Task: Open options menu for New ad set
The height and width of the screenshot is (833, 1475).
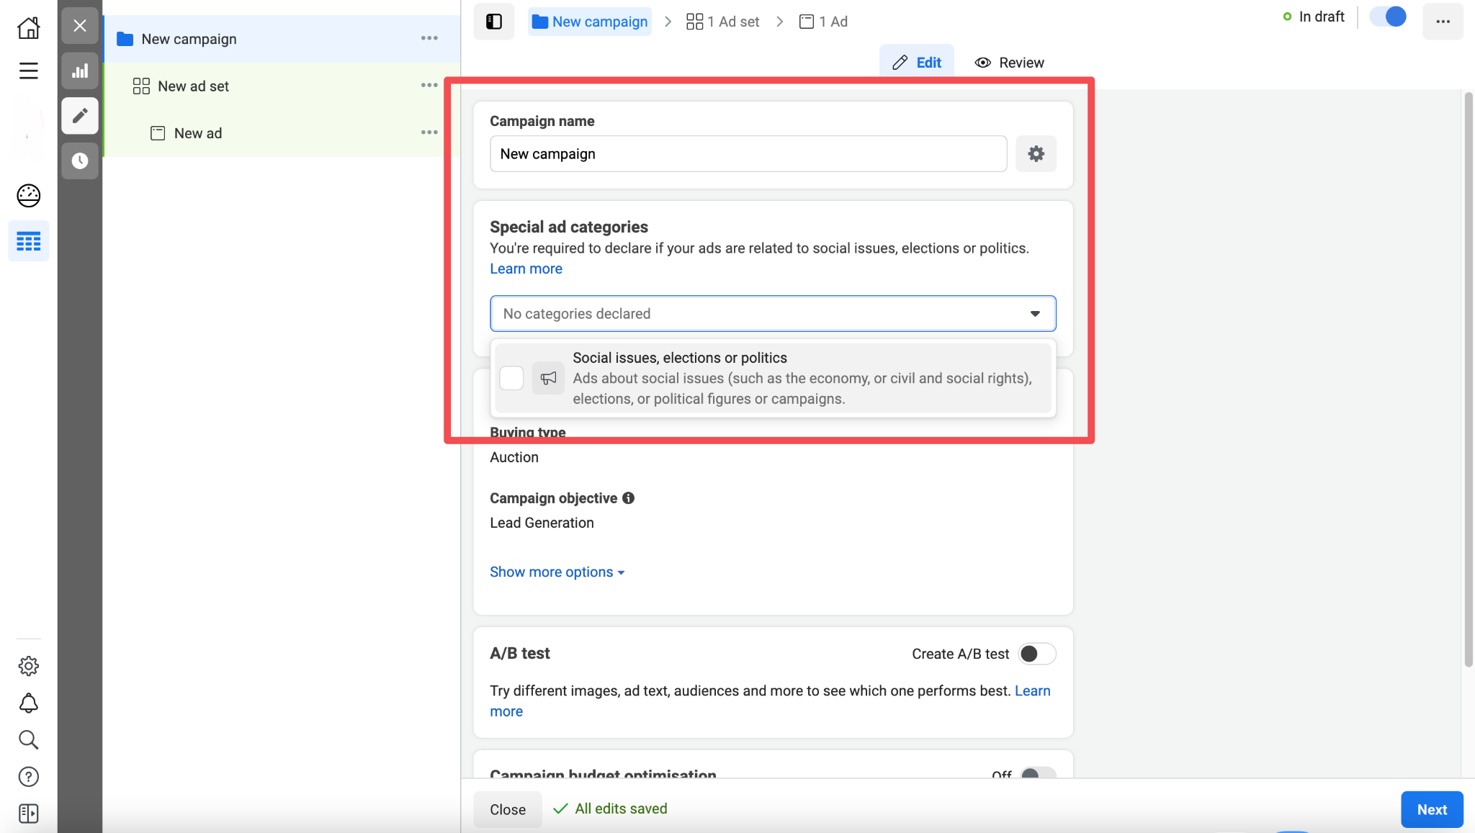Action: pos(429,86)
